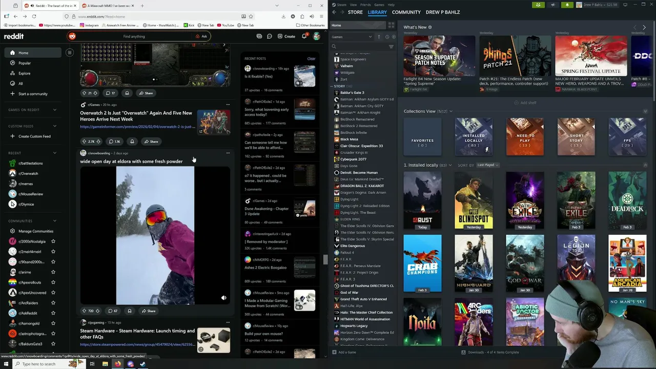
Task: Collapse Recent section in Reddit sidebar
Action: 54,153
